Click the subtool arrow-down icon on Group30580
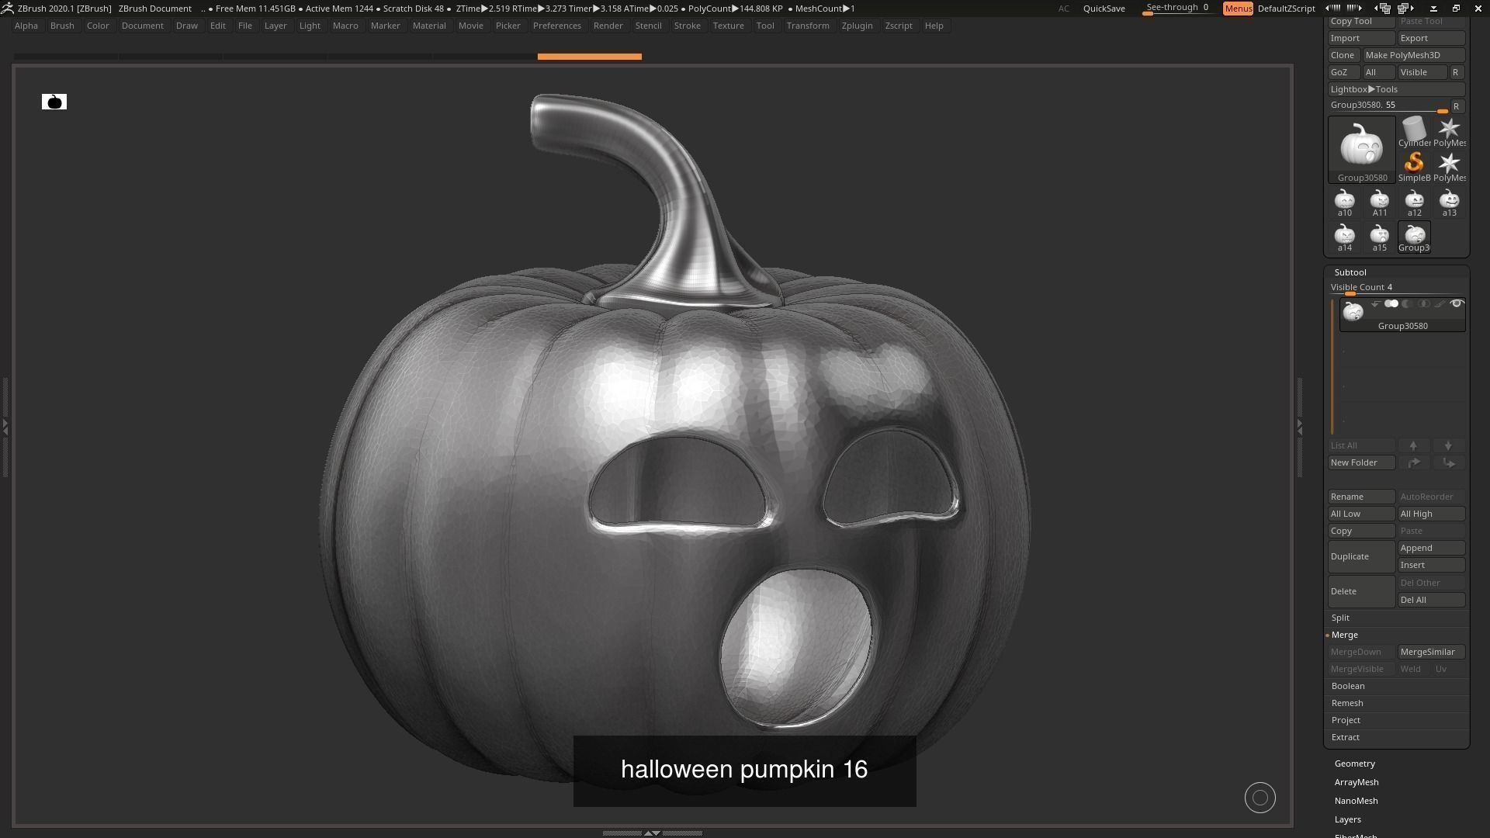This screenshot has width=1490, height=838. pyautogui.click(x=1375, y=304)
